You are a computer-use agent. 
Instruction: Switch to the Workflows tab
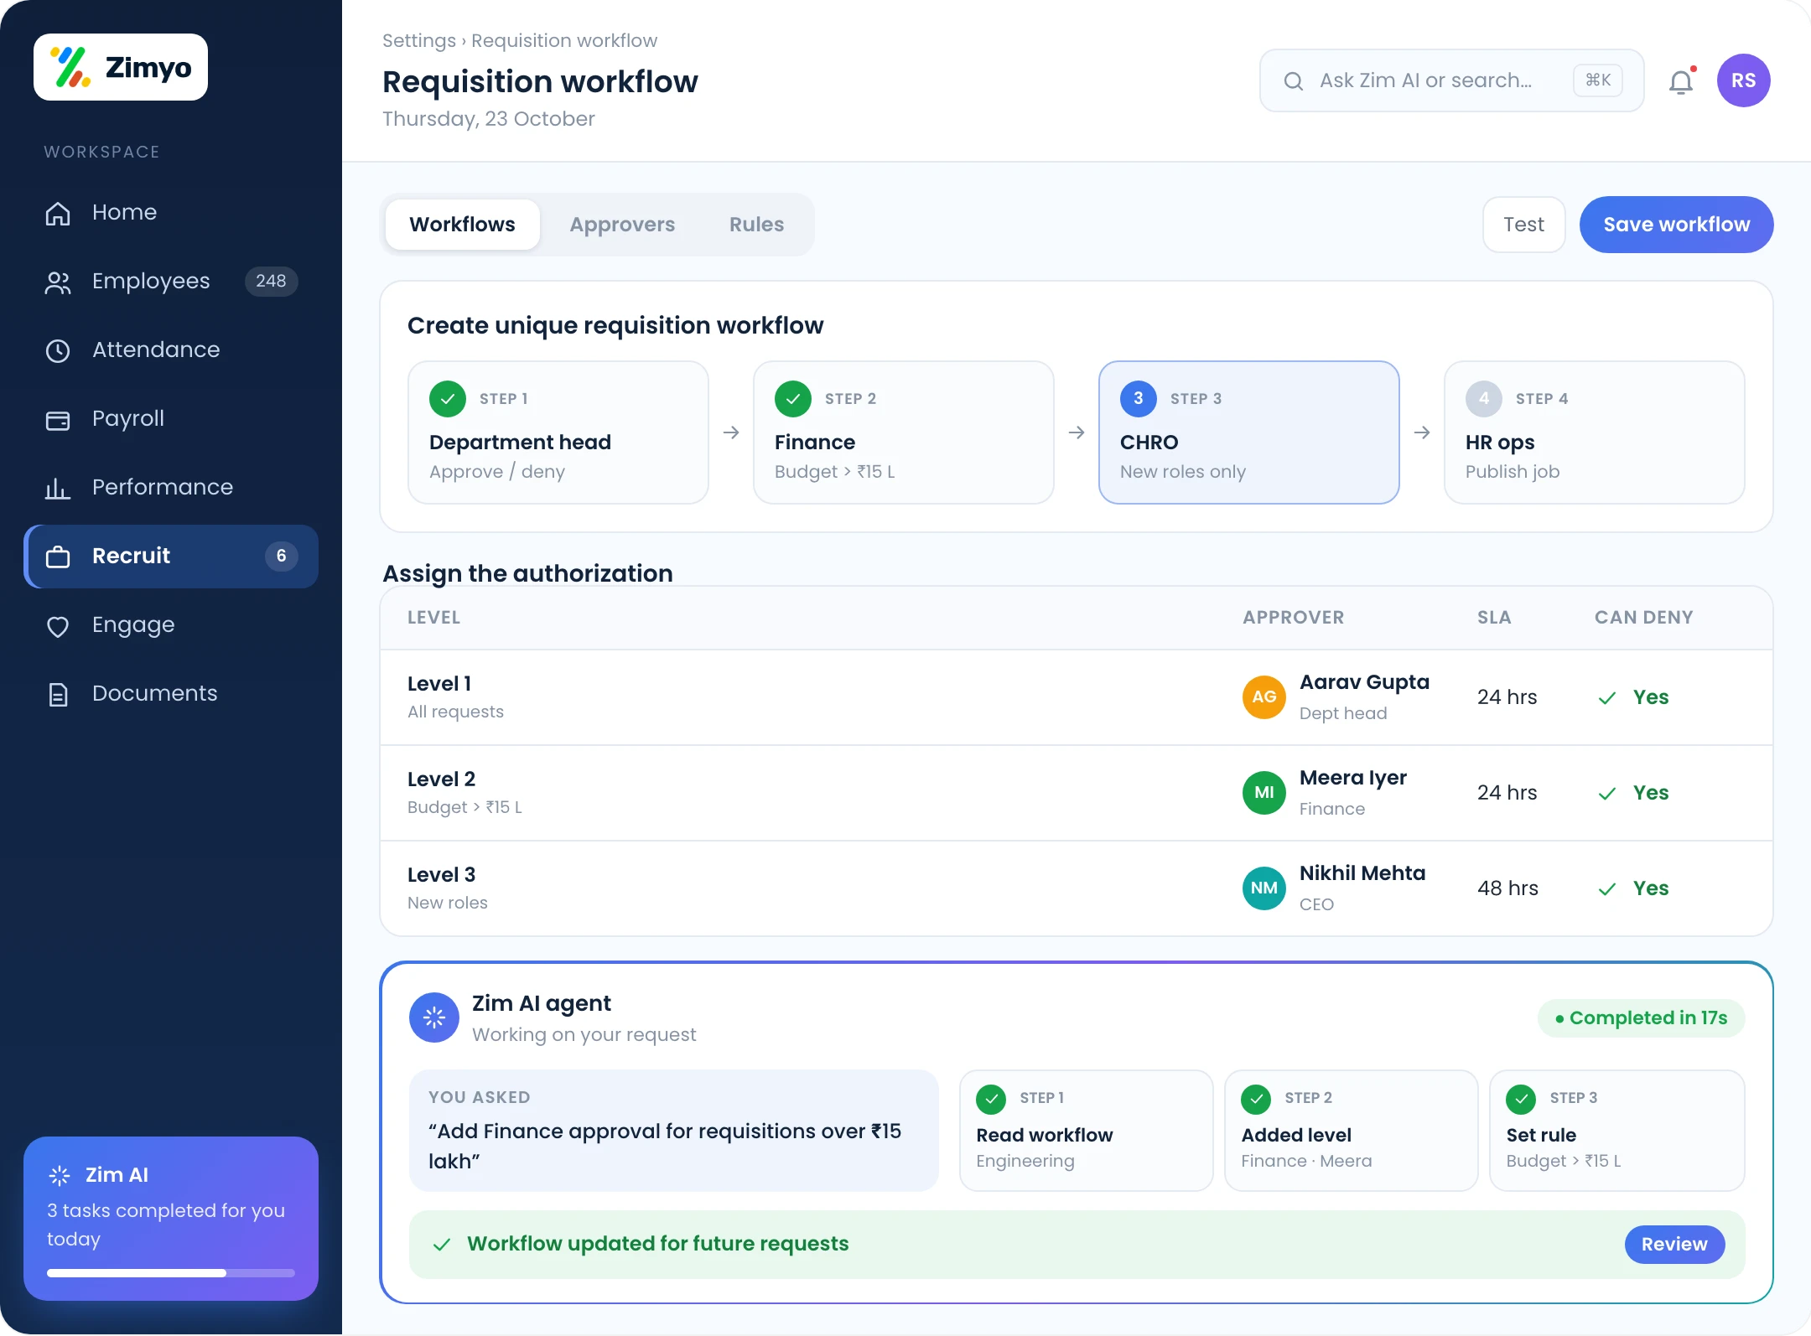[x=462, y=225]
